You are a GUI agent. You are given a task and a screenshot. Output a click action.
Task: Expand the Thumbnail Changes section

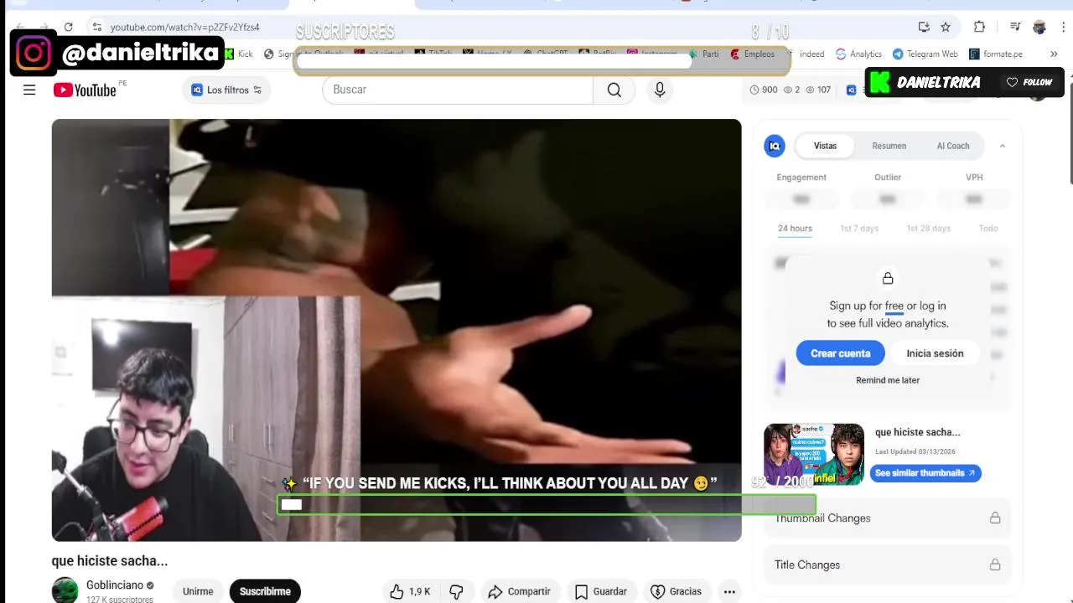tap(888, 518)
